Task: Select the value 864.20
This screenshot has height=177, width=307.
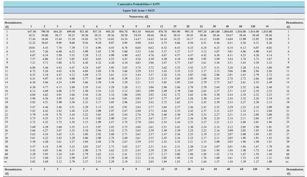Action: pyautogui.click(x=58, y=32)
